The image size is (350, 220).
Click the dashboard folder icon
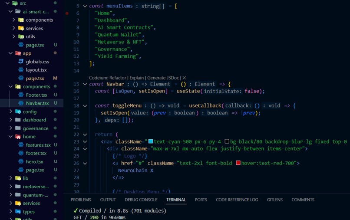pos(18,120)
